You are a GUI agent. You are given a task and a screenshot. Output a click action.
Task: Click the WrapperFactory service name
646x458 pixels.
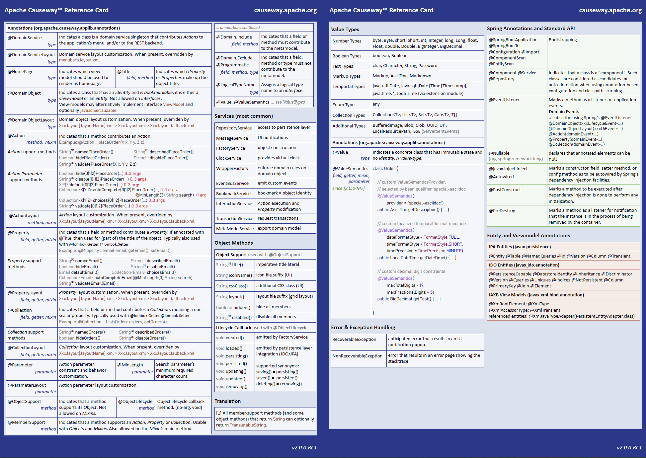[232, 169]
